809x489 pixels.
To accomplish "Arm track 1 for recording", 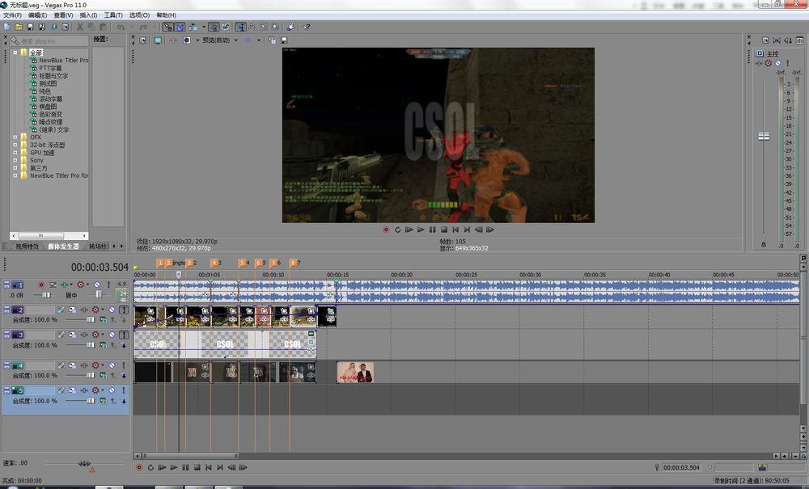I will 41,285.
